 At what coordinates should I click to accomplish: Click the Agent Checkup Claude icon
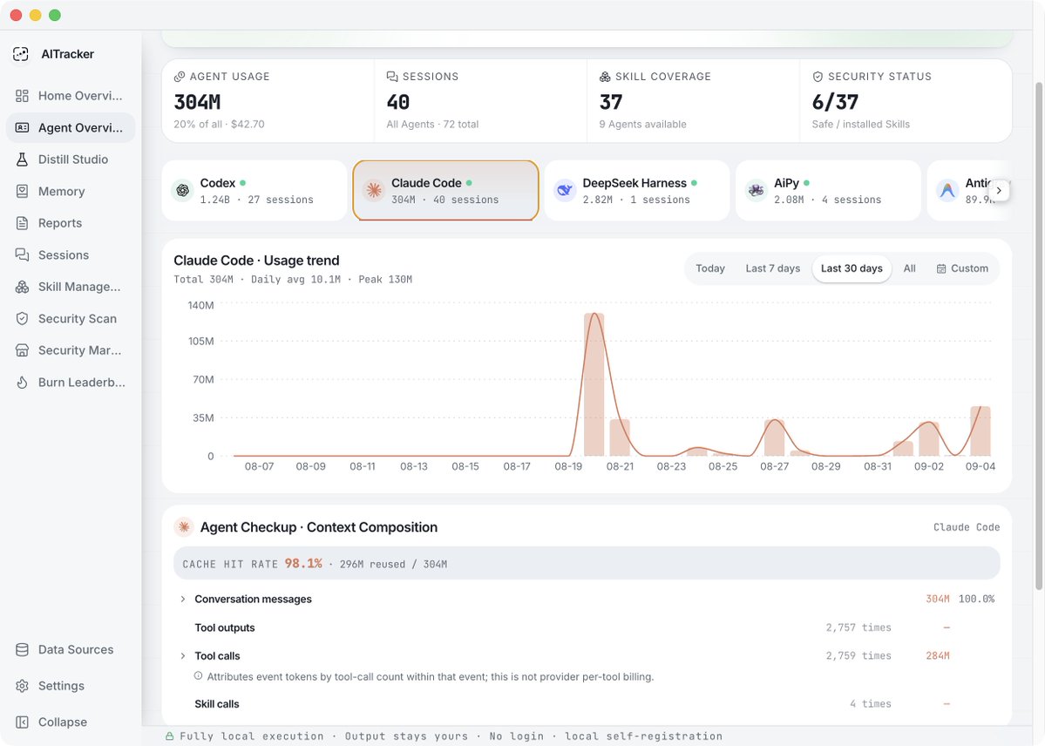(x=184, y=527)
